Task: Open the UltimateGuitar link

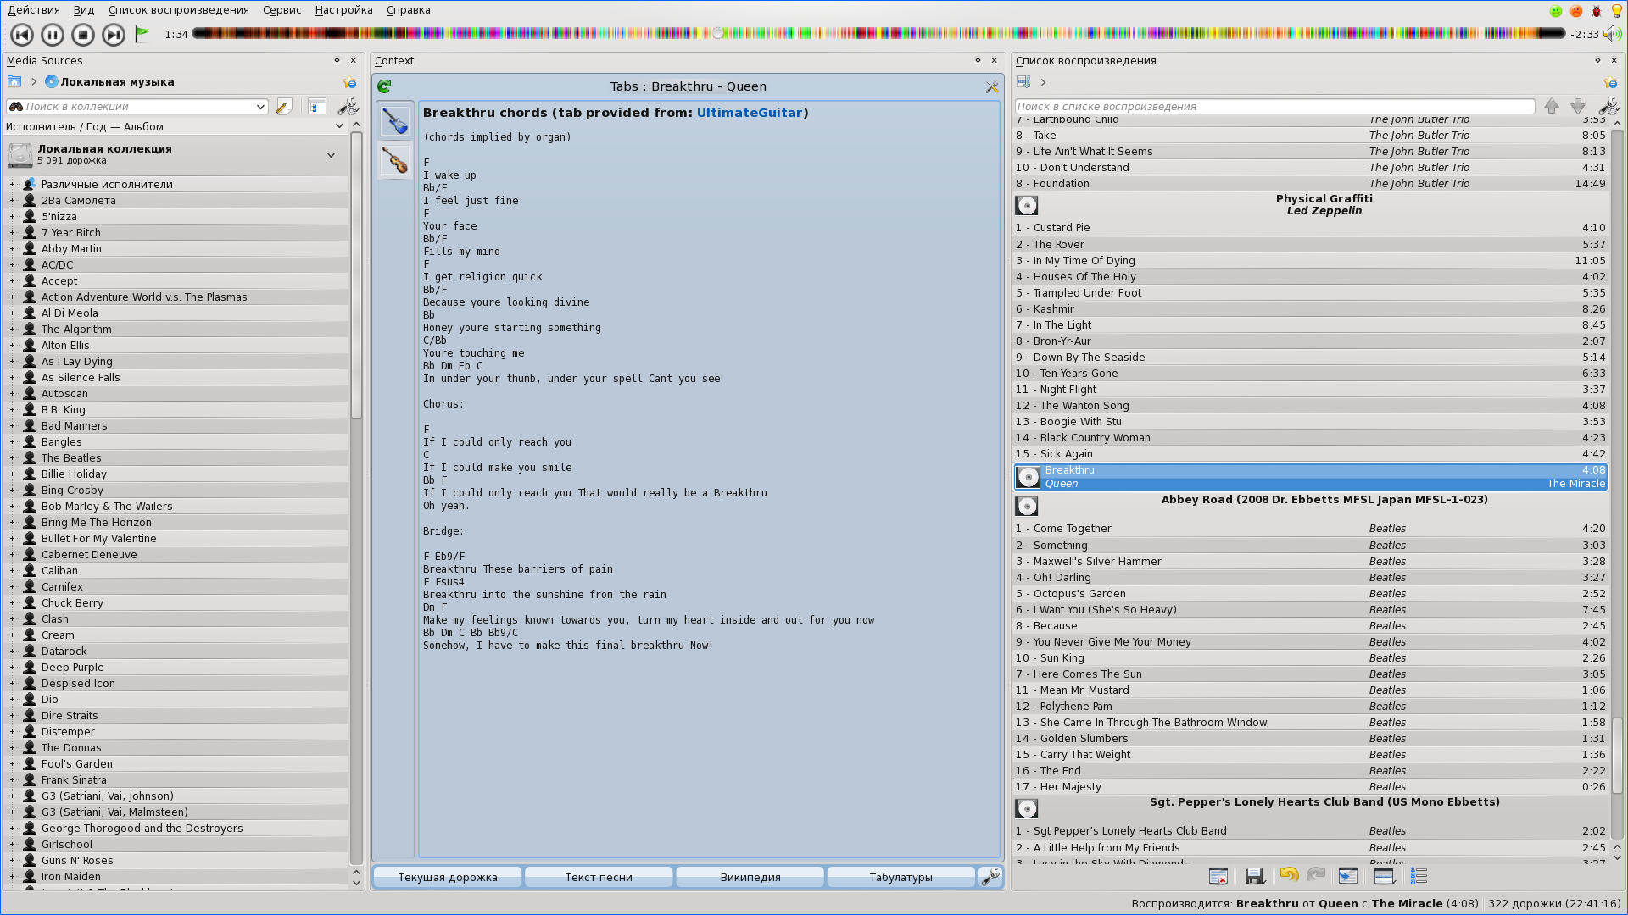Action: 750,113
